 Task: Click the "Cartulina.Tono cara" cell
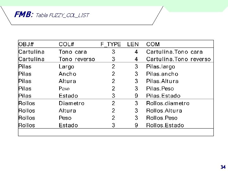click(x=174, y=52)
